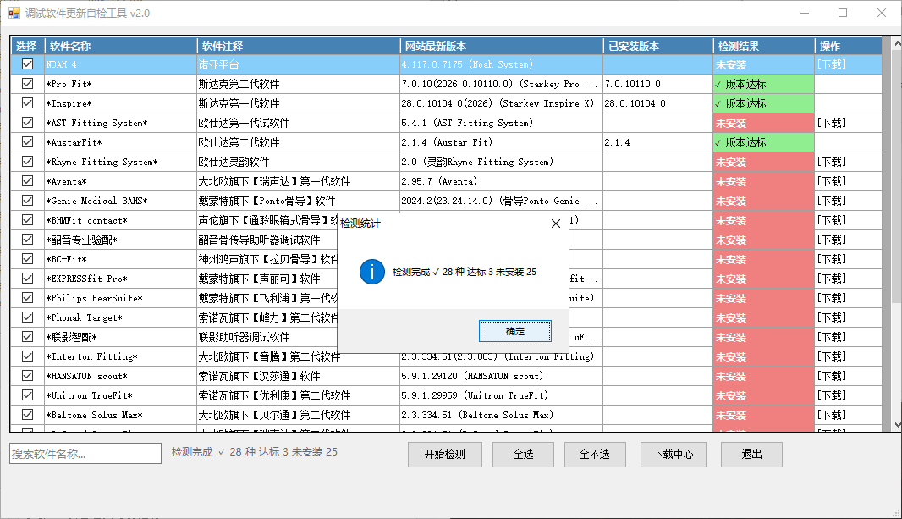The image size is (902, 519).
Task: Open the 下载中心 button
Action: [x=673, y=455]
